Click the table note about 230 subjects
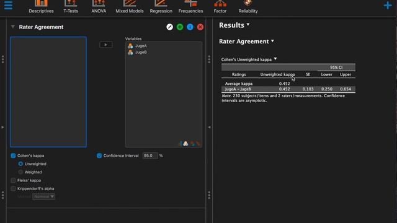397x223 pixels. 283,98
